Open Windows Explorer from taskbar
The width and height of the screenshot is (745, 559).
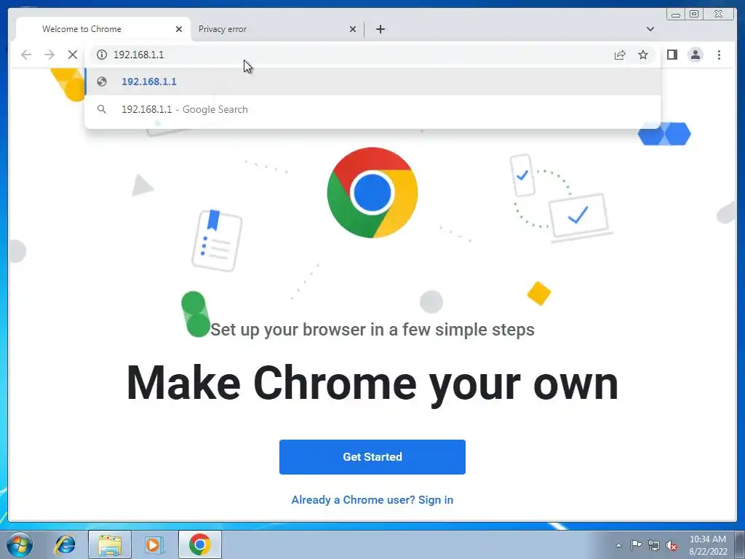click(x=109, y=544)
